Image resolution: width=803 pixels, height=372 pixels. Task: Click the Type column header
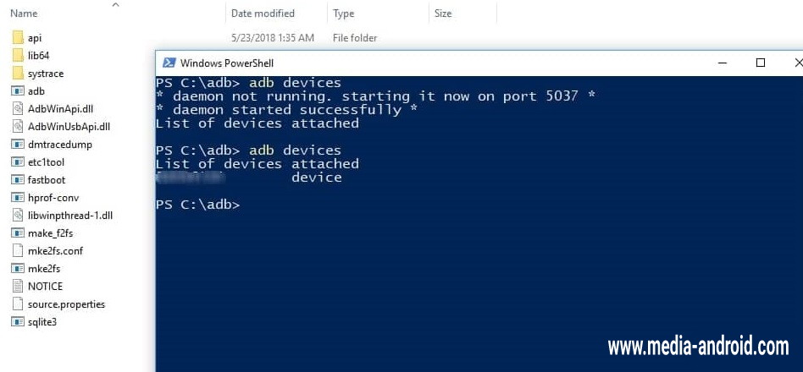tap(344, 14)
